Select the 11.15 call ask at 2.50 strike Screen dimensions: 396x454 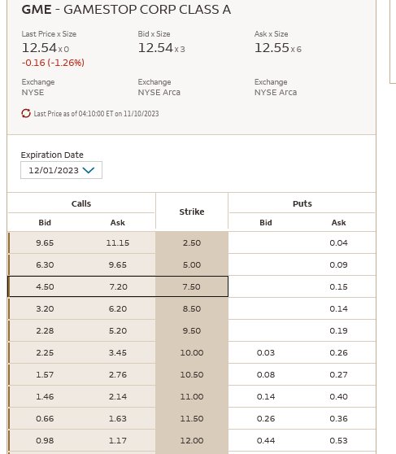pos(118,243)
